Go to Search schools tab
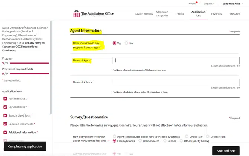Image resolution: width=249 pixels, height=156 pixels. click(x=144, y=14)
